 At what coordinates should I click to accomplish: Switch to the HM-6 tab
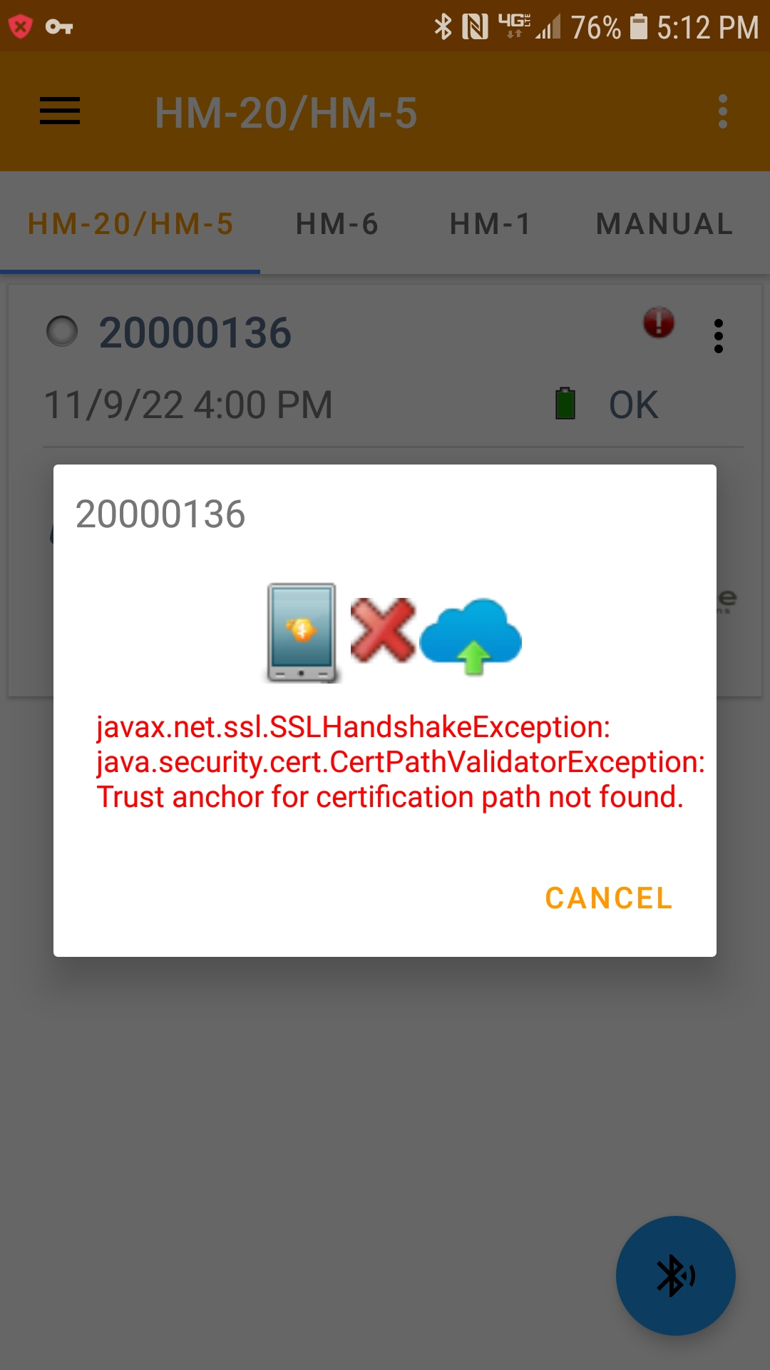coord(337,224)
